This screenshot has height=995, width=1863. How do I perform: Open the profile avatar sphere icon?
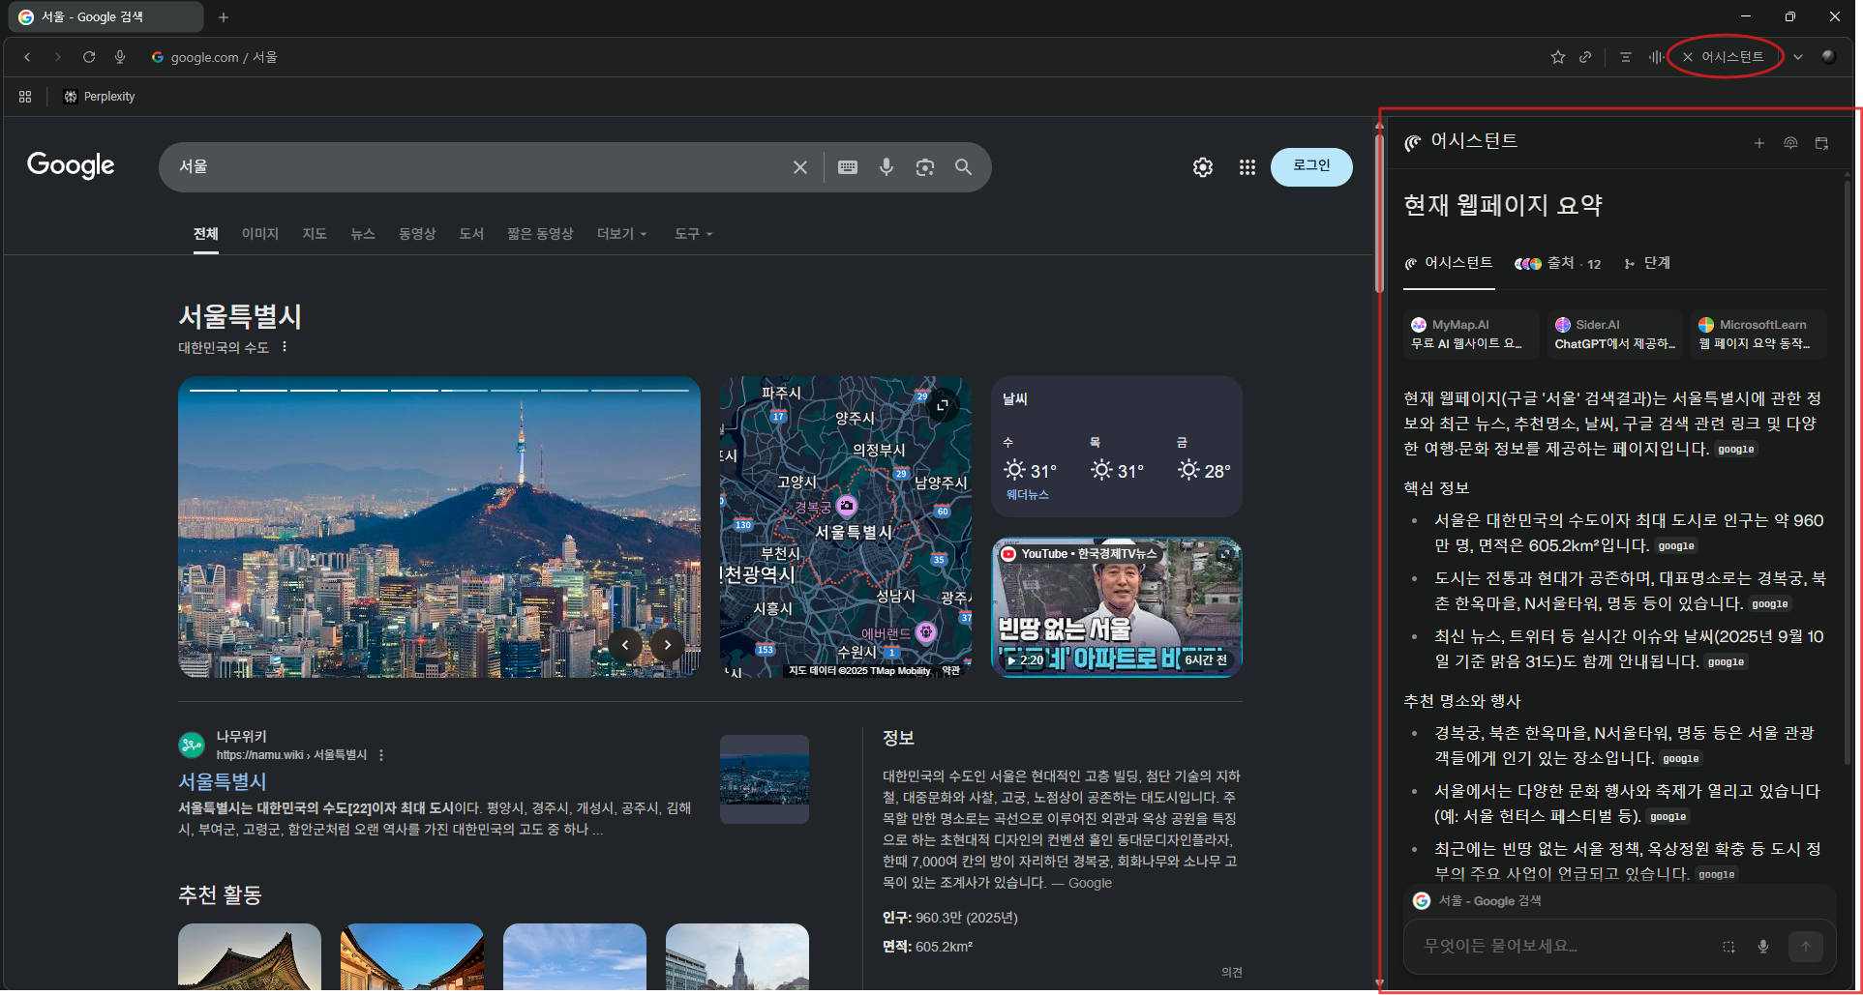click(x=1828, y=56)
